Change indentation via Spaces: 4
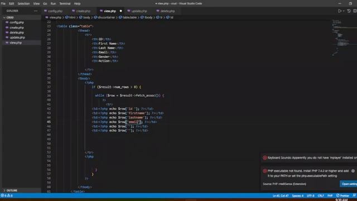The image size is (357, 201). [x=297, y=195]
